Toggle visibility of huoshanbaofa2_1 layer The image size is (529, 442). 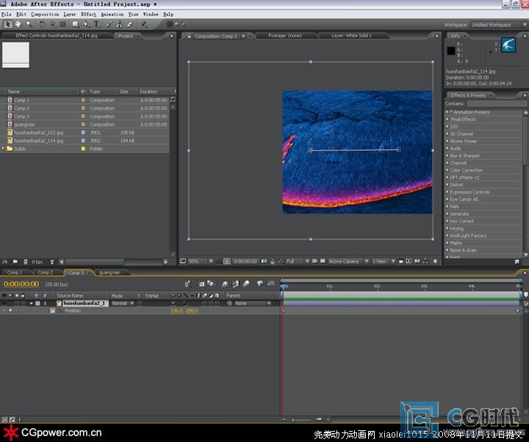coord(4,303)
